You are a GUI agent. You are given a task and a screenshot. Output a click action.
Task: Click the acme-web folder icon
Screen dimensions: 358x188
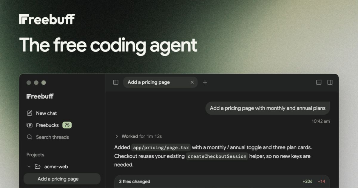38,167
